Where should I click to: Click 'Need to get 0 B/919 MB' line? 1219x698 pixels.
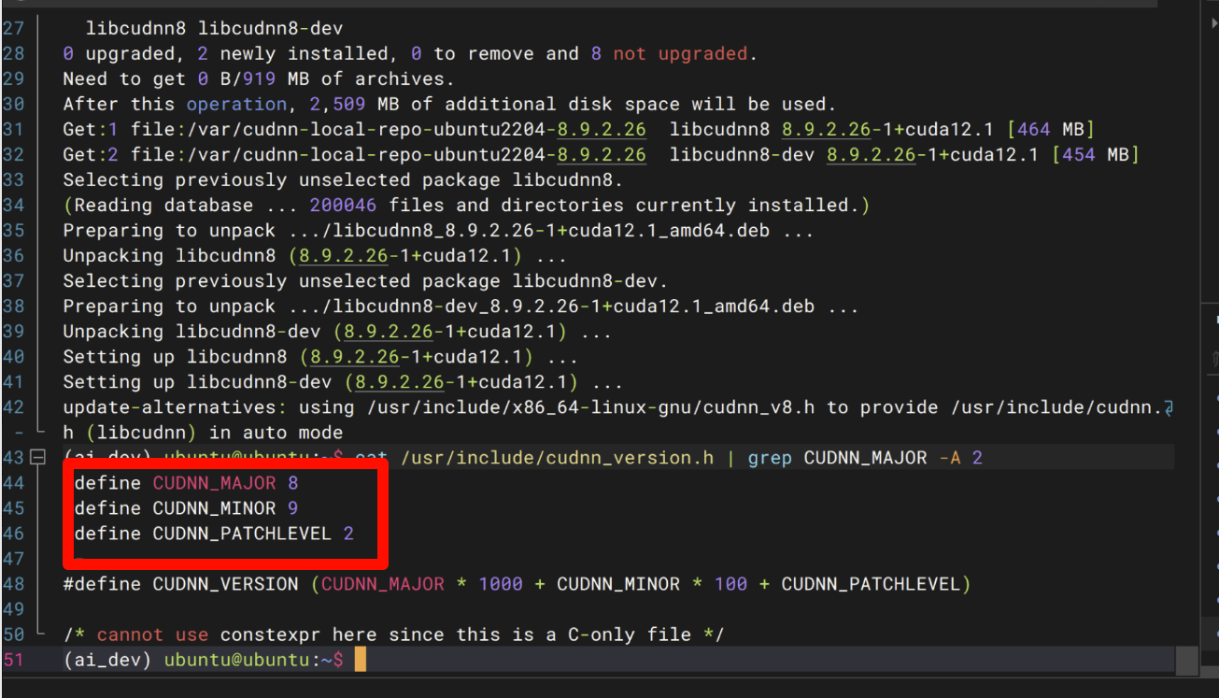[259, 79]
